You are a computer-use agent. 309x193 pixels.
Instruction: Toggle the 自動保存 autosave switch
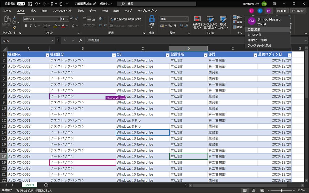point(21,4)
